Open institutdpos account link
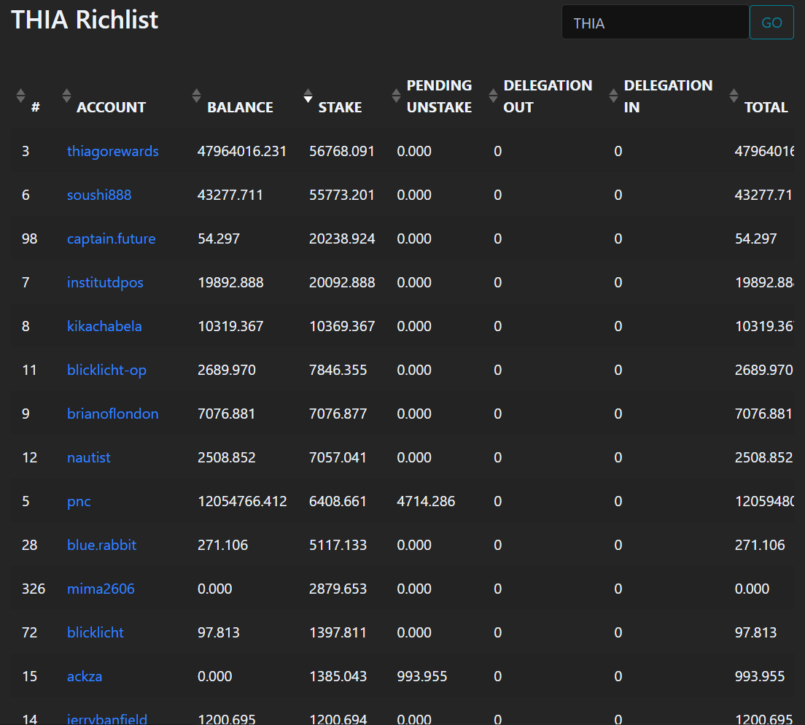 [105, 282]
